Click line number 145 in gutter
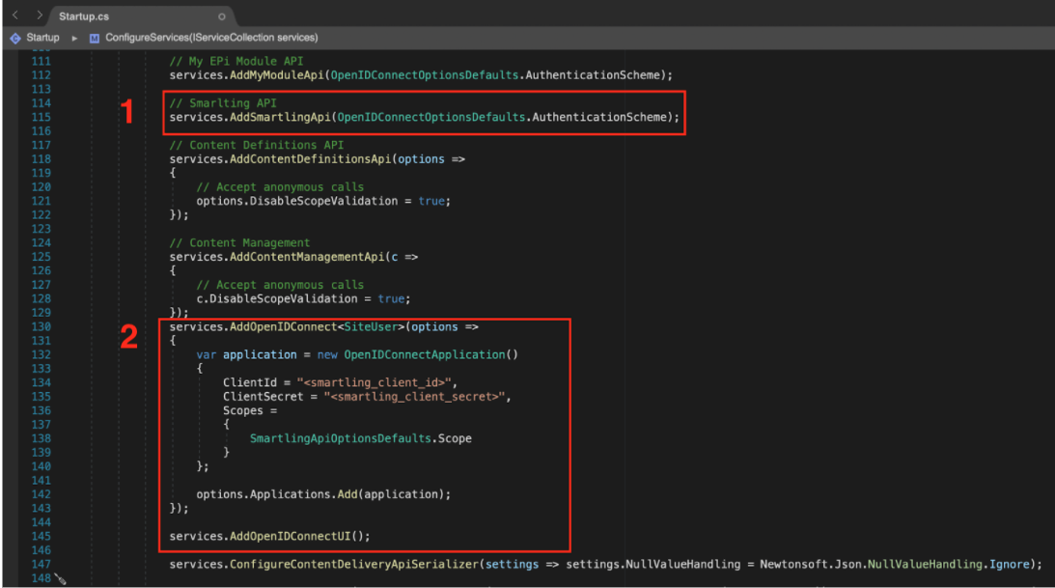This screenshot has height=588, width=1055. pyautogui.click(x=42, y=537)
